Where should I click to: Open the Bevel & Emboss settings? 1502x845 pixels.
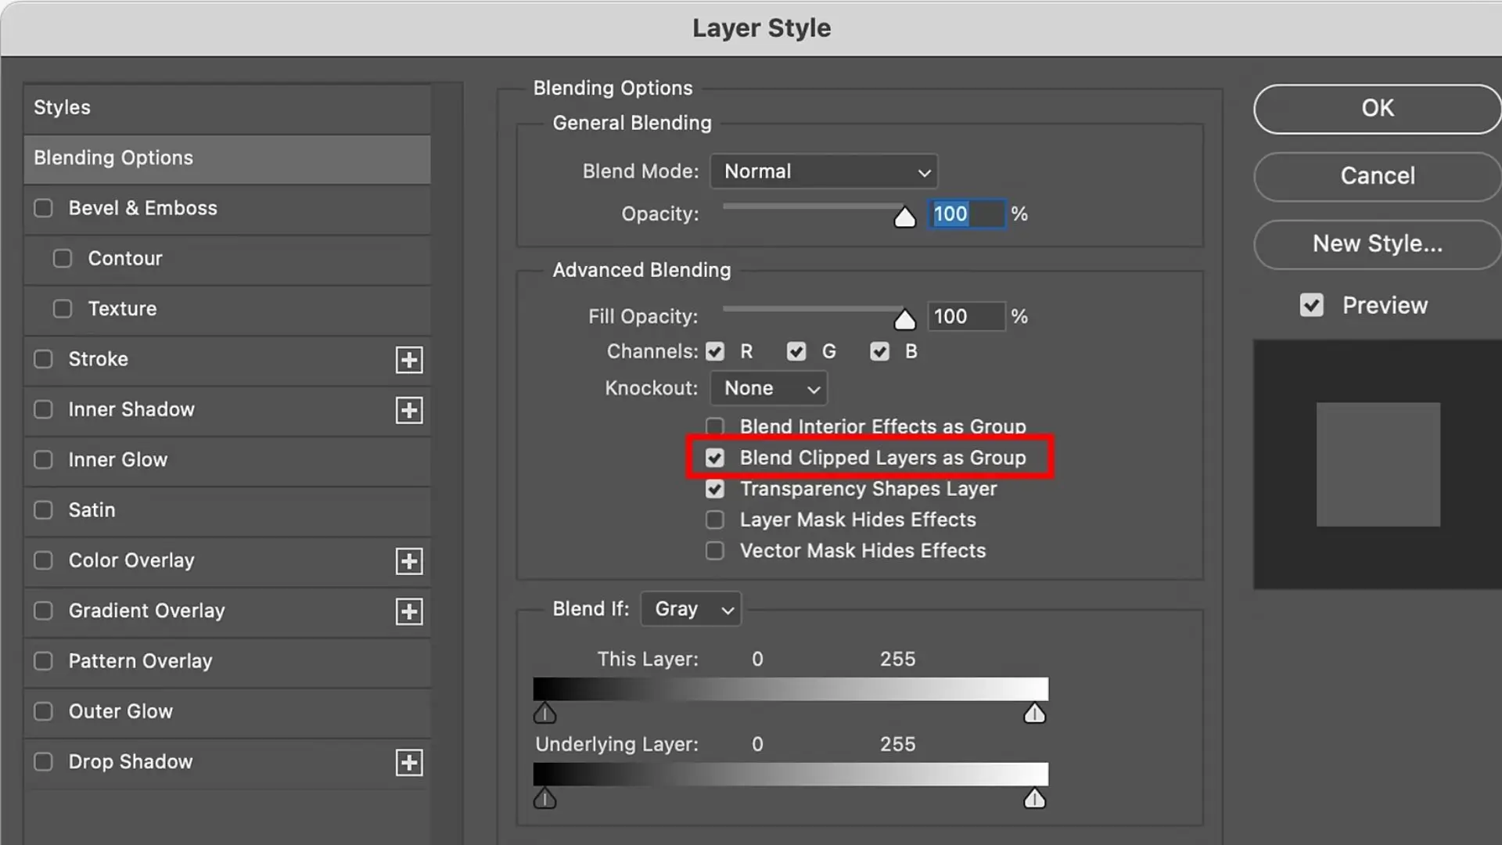click(227, 208)
